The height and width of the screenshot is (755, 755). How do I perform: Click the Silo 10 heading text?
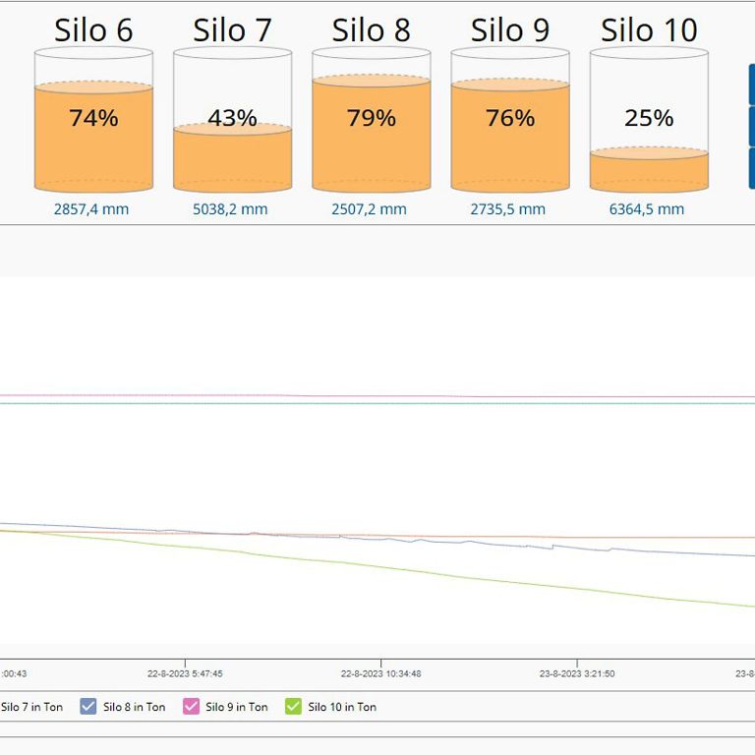[x=649, y=30]
